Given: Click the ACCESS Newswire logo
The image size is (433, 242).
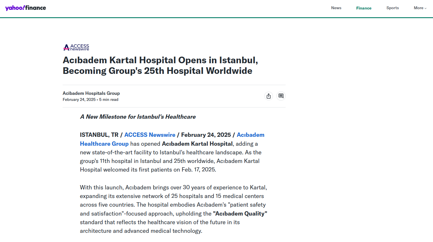Looking at the screenshot, I should [76, 47].
